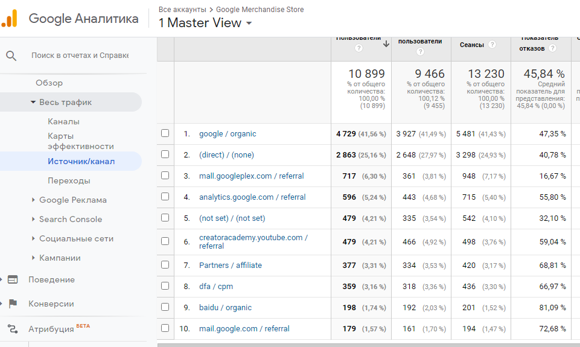Open the baidu / organic link
This screenshot has height=347, width=580.
(225, 307)
